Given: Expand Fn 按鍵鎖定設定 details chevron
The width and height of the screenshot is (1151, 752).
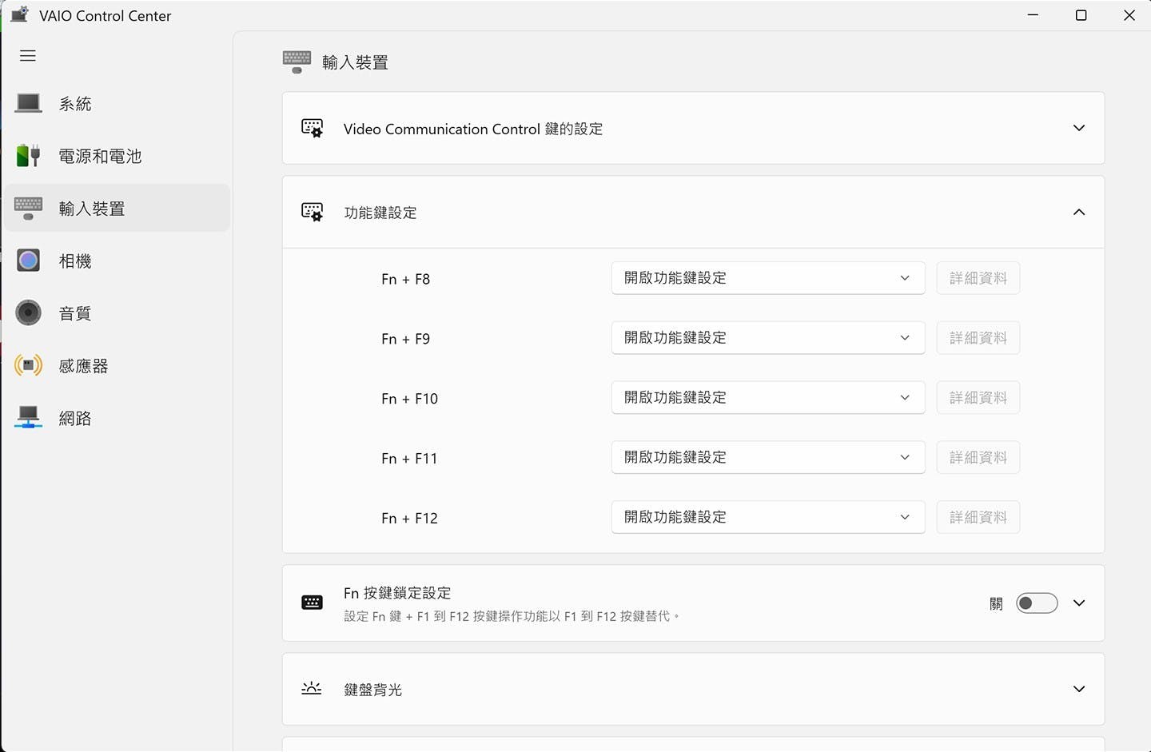Looking at the screenshot, I should tap(1078, 603).
